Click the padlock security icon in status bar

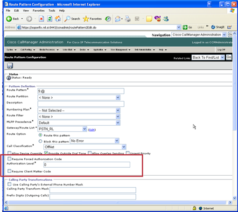[194, 208]
